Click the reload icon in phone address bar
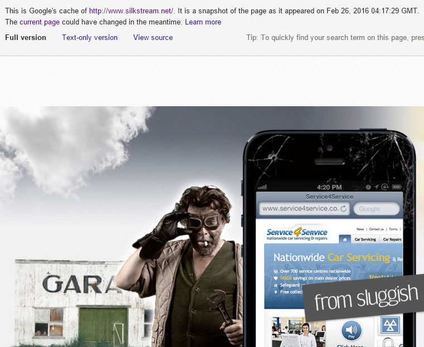The width and height of the screenshot is (424, 347). [x=343, y=209]
